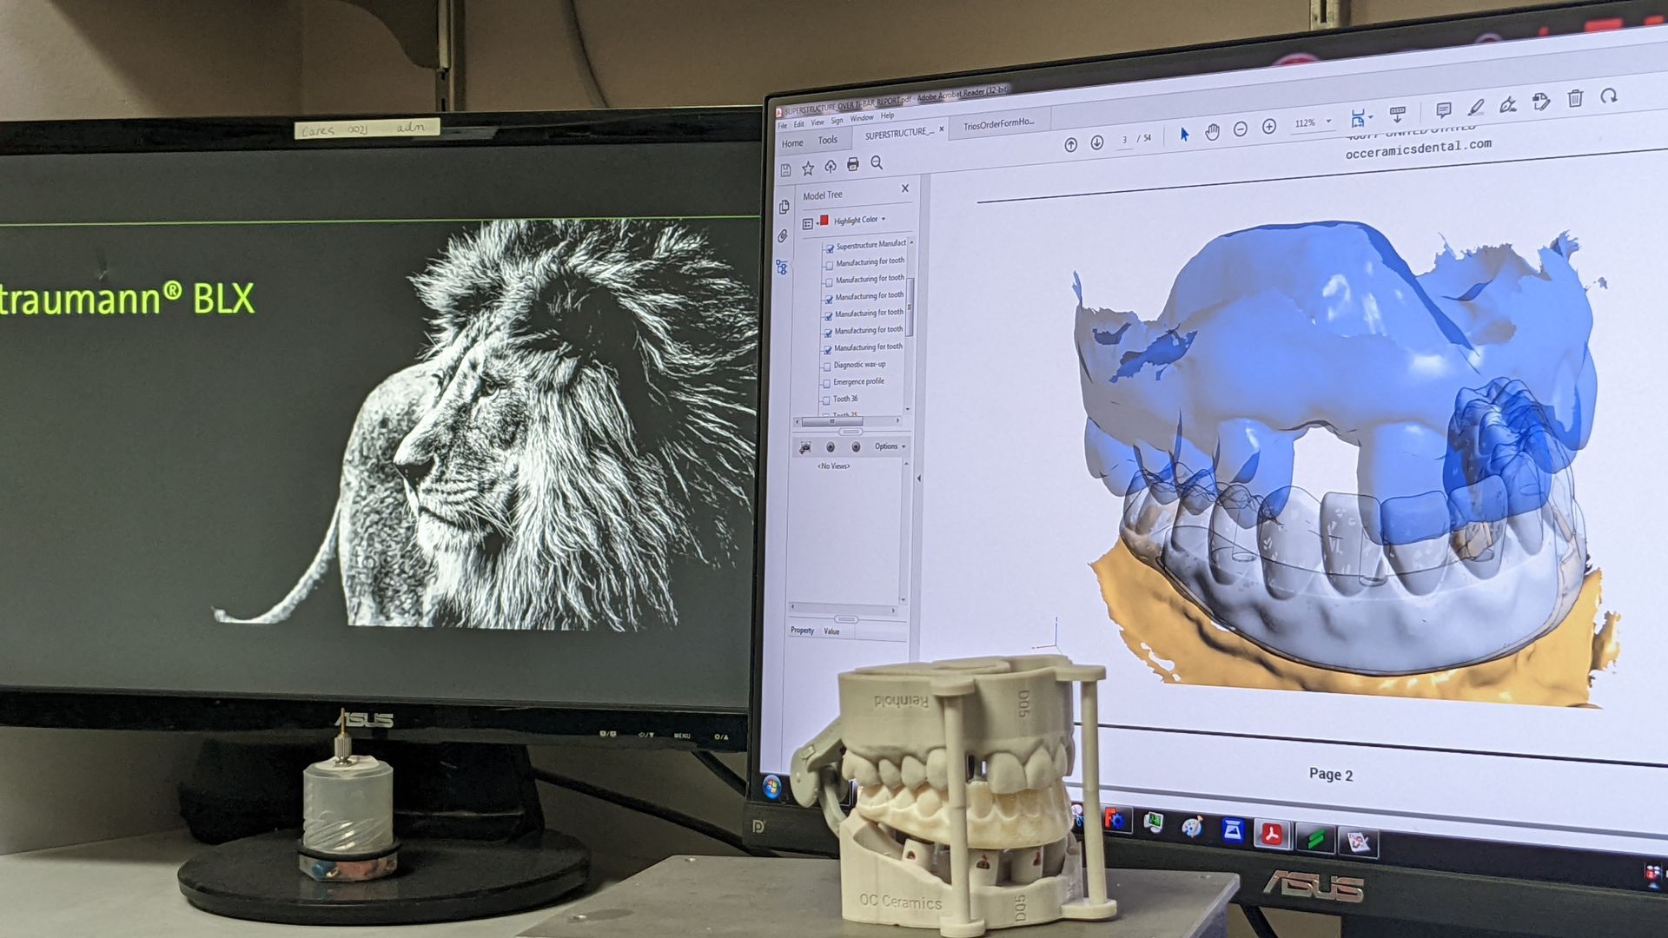Screen dimensions: 1668x938
Task: Click the Tools button
Action: point(827,141)
